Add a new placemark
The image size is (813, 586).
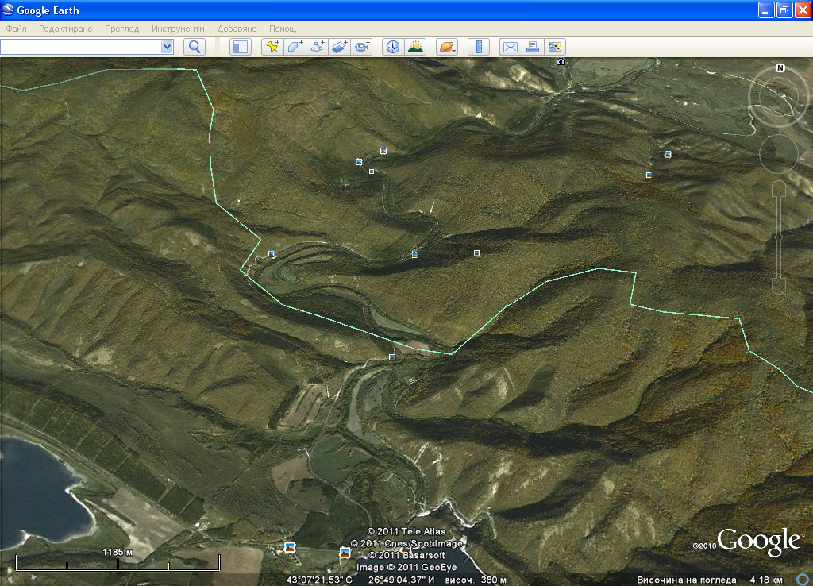tap(272, 47)
